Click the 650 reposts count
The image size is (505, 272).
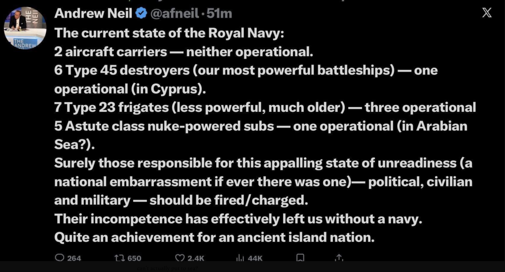pos(134,258)
